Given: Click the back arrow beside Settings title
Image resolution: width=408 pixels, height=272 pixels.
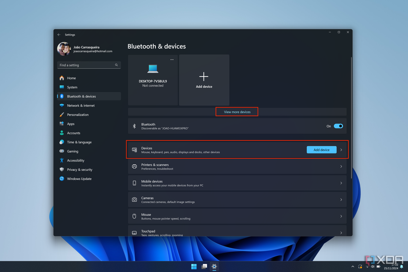Looking at the screenshot, I should click(59, 35).
